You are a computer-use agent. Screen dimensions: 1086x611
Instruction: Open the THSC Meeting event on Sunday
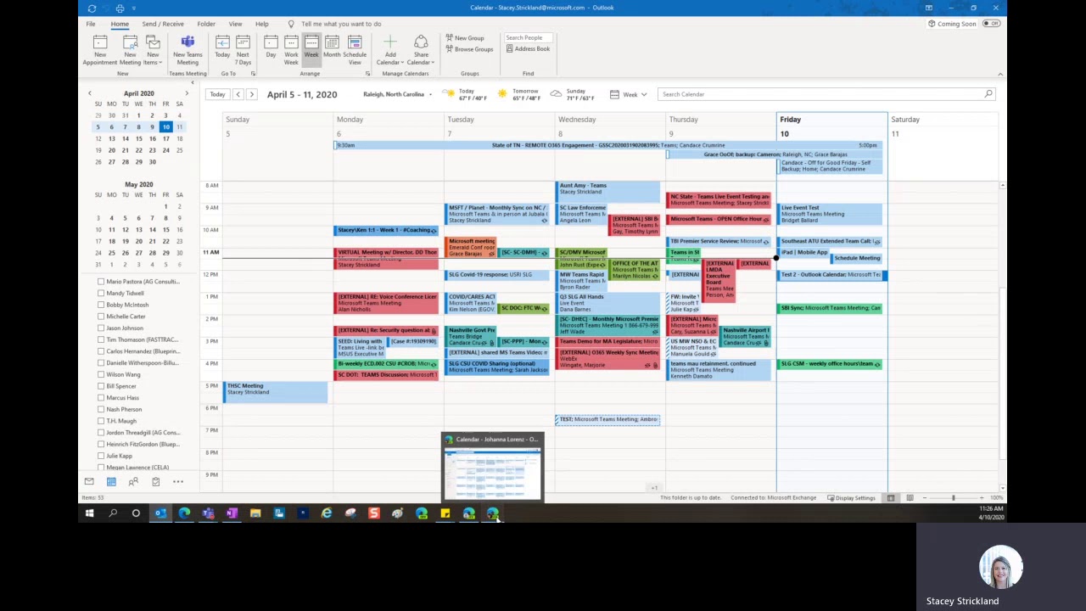coord(276,391)
